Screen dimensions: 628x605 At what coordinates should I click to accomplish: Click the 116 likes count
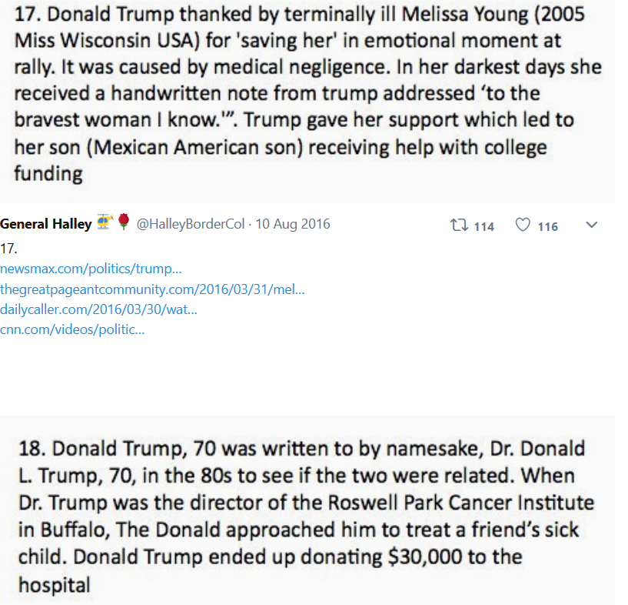(x=548, y=227)
